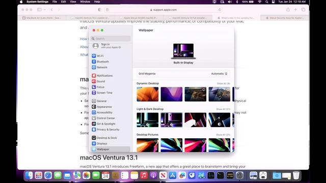Screen dimensions: 326x183
Task: Open Trash in the Dock
Action: [x=296, y=175]
